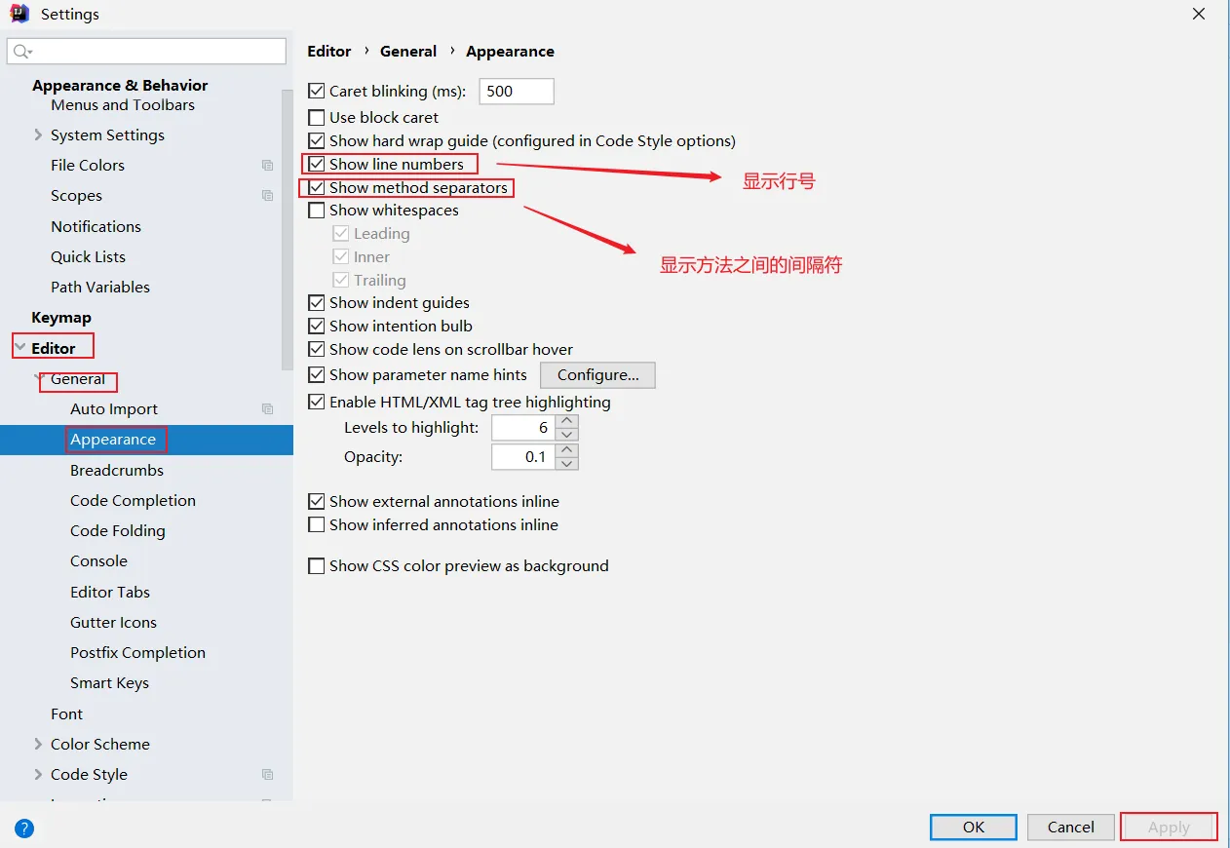Open the Keymap settings page
The width and height of the screenshot is (1230, 848).
61,318
